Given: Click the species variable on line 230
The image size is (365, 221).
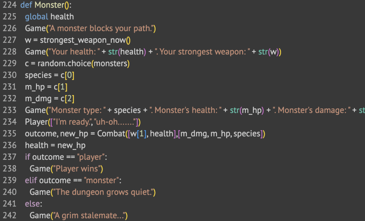Looking at the screenshot, I should coord(37,75).
